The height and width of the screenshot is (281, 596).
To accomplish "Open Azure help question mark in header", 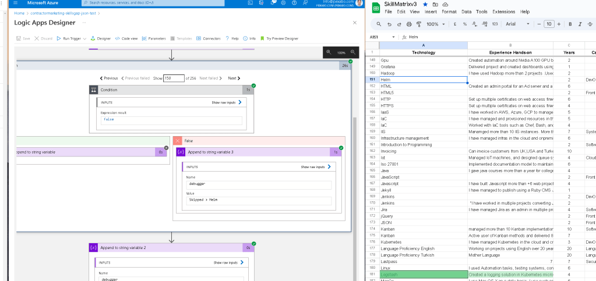I will [294, 3].
